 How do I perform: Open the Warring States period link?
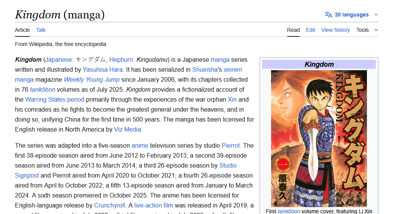point(55,100)
